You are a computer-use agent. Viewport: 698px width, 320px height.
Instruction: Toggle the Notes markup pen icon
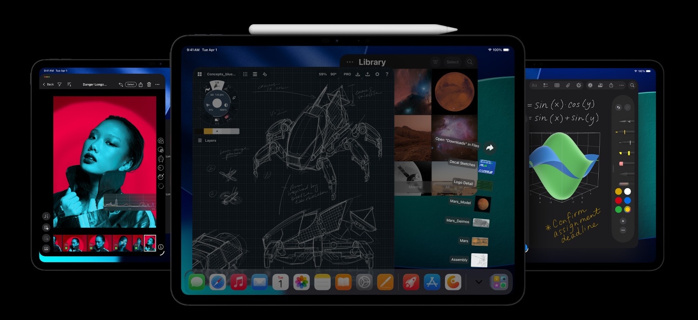(590, 85)
